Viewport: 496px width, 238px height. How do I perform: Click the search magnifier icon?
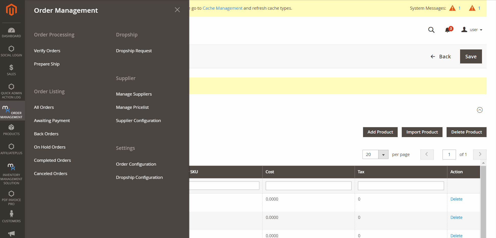[431, 30]
